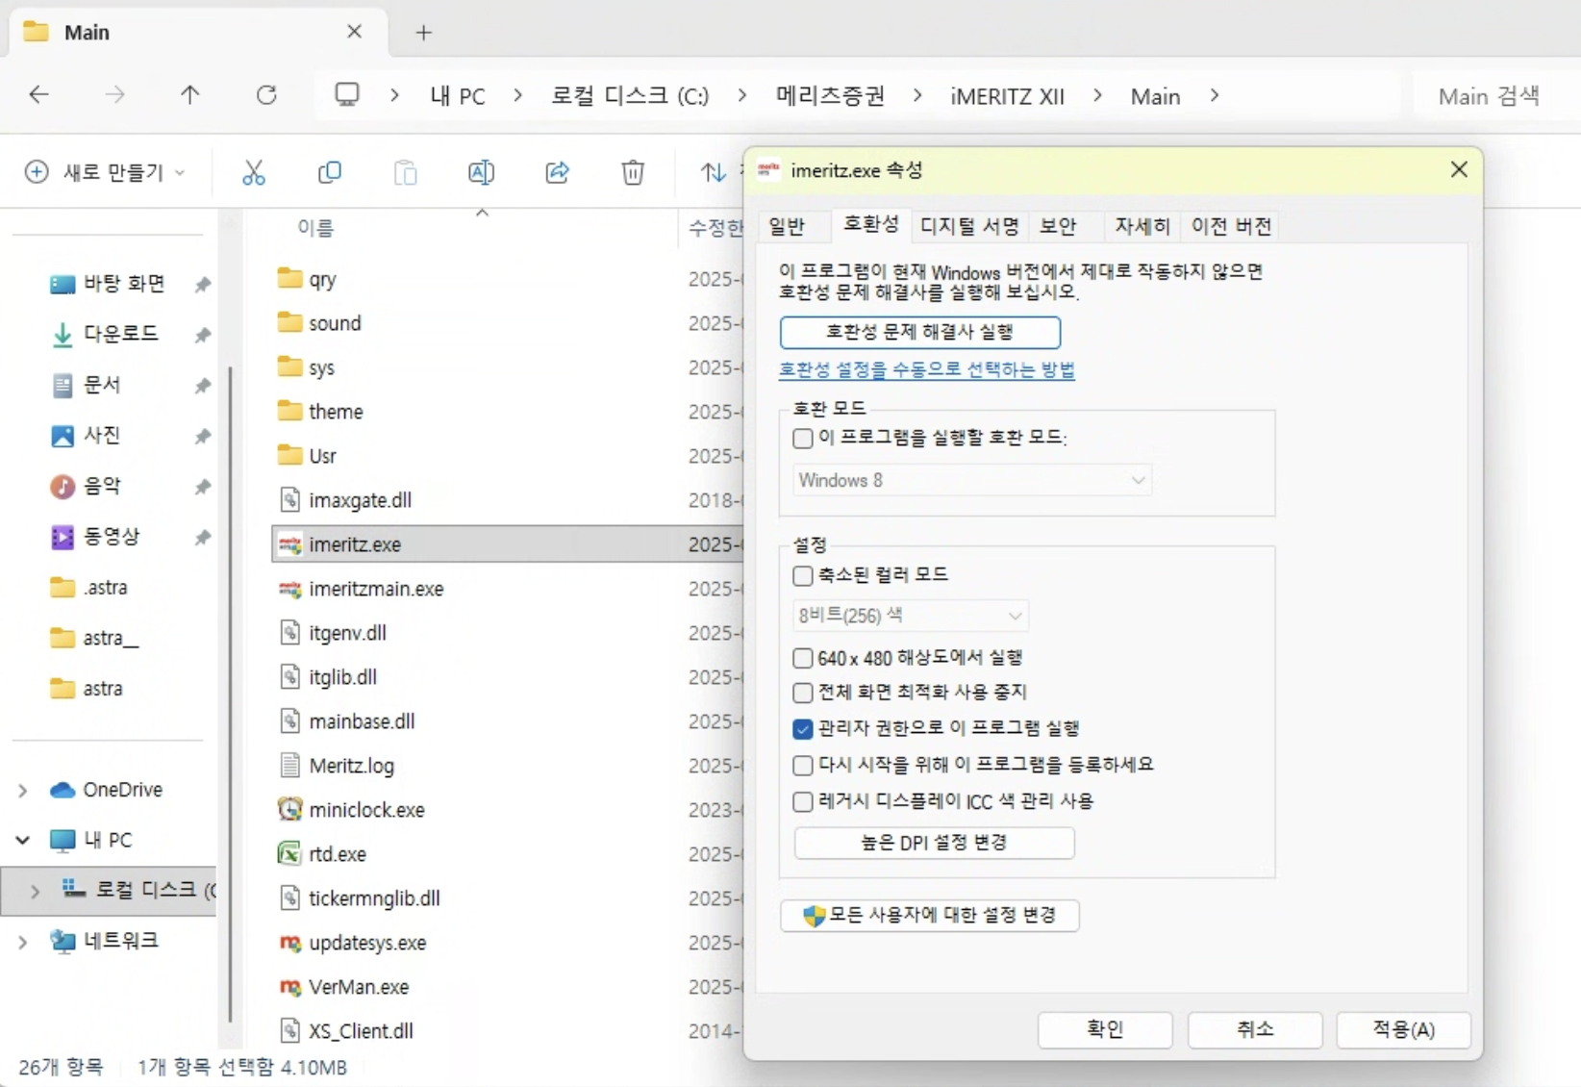The image size is (1581, 1087).
Task: Click the Delete trash can icon
Action: [x=633, y=172]
